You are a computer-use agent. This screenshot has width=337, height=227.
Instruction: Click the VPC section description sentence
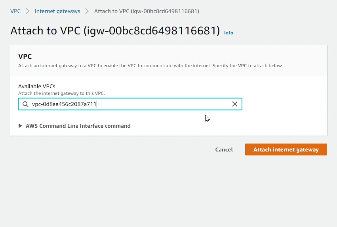(150, 66)
